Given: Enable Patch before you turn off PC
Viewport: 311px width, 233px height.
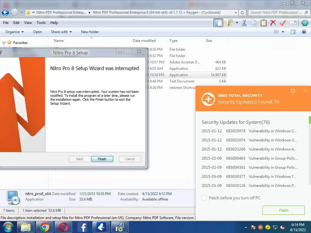Looking at the screenshot, I should [204, 198].
